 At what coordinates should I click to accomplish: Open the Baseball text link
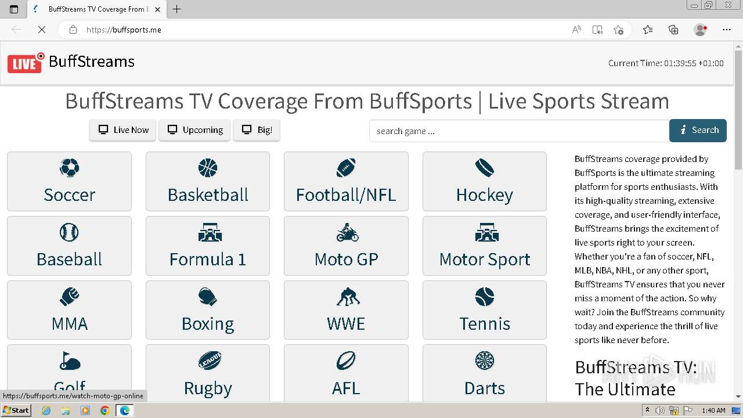pyautogui.click(x=69, y=260)
